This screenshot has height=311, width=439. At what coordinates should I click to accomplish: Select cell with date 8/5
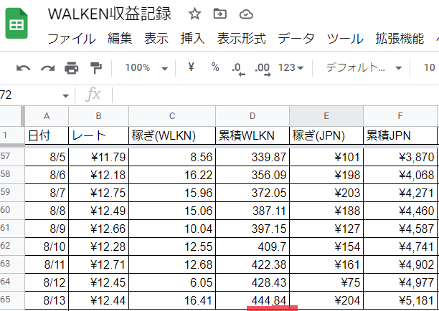coord(47,157)
